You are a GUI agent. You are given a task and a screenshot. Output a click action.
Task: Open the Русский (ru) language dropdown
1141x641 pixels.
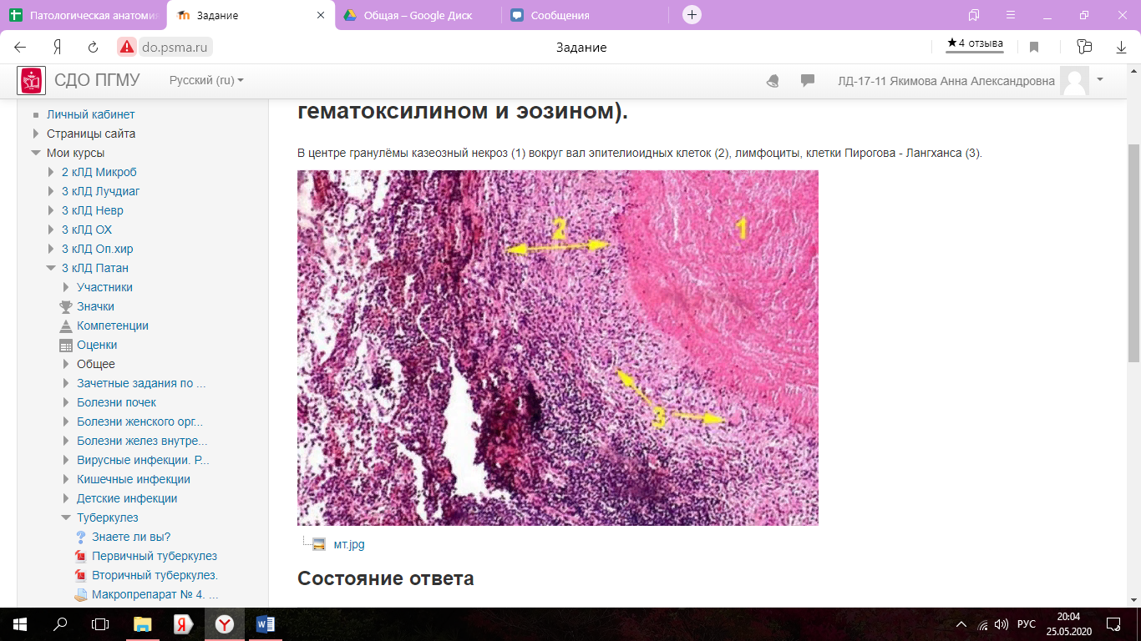point(206,81)
